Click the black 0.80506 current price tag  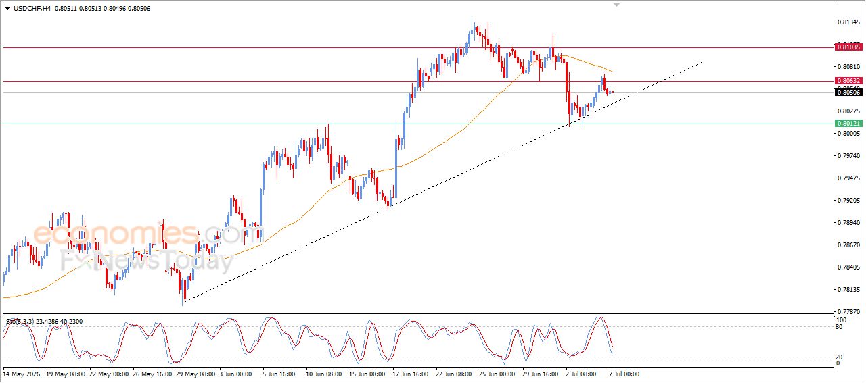[x=848, y=92]
